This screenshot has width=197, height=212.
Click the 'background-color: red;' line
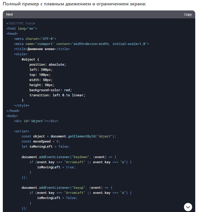pyautogui.click(x=51, y=90)
